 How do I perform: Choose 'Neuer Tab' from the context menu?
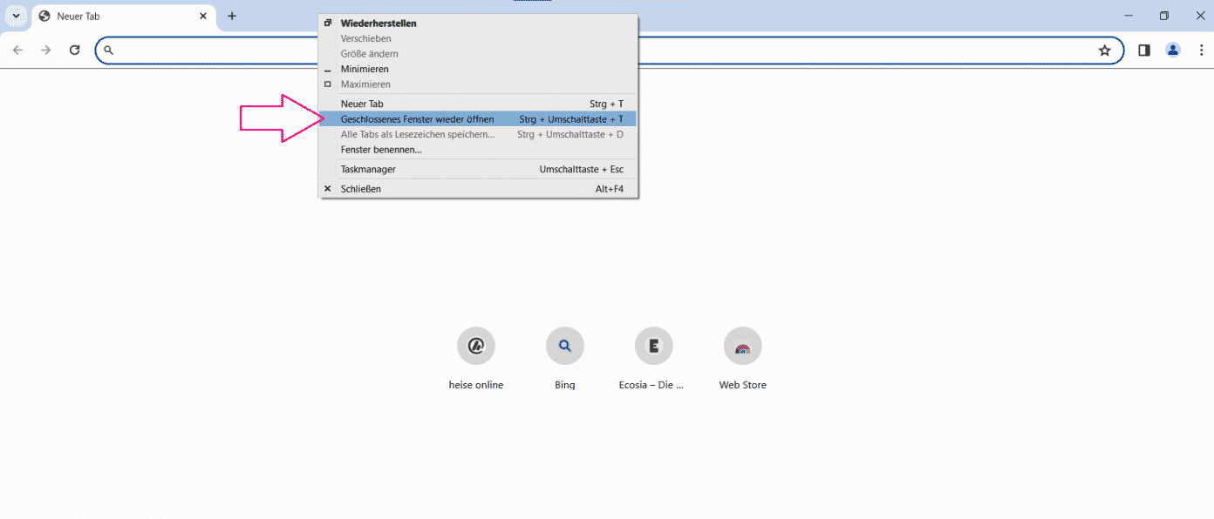361,103
